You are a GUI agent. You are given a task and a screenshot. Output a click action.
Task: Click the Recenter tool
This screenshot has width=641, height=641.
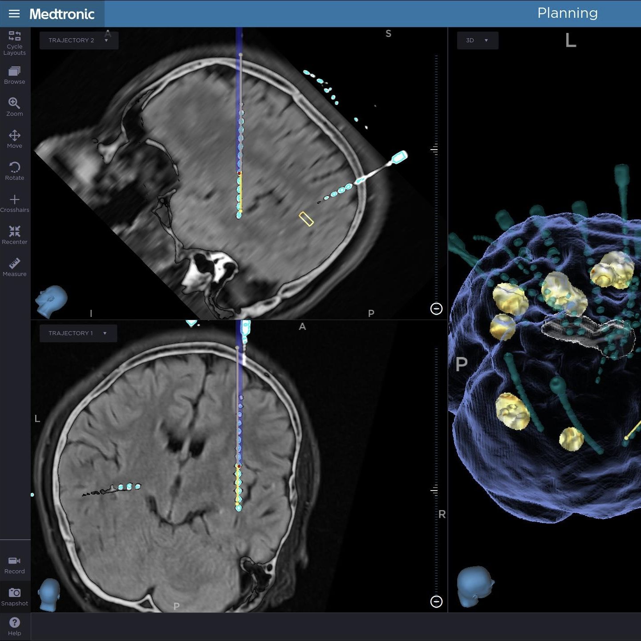point(15,235)
